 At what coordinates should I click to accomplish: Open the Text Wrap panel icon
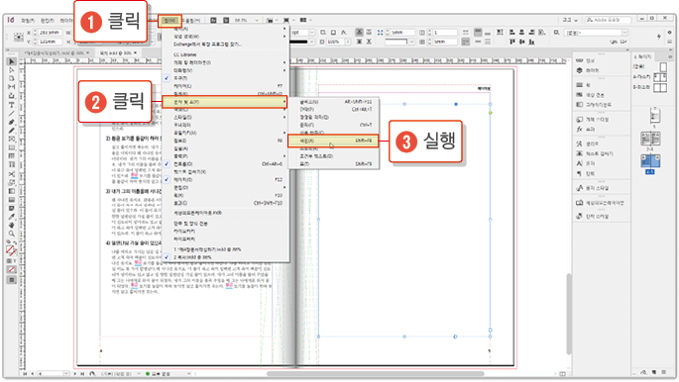(x=580, y=153)
